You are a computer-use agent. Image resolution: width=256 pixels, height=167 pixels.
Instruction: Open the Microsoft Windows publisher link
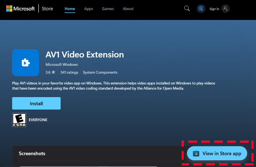62,64
